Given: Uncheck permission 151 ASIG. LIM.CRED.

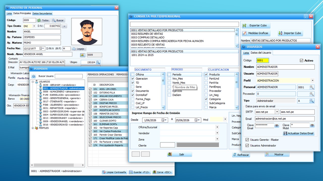Looking at the screenshot, I should (x=90, y=89).
